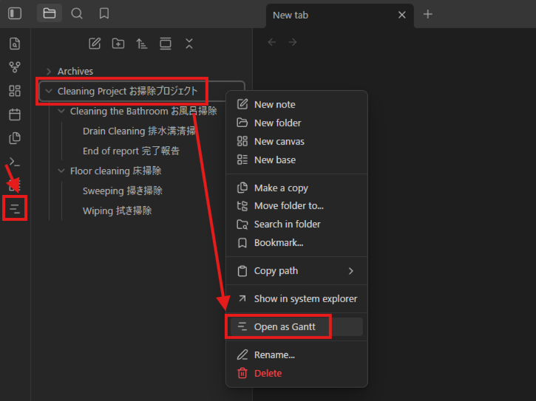Viewport: 536px width, 401px height.
Task: Select Floor cleaning 床掃除 folder
Action: coord(115,171)
